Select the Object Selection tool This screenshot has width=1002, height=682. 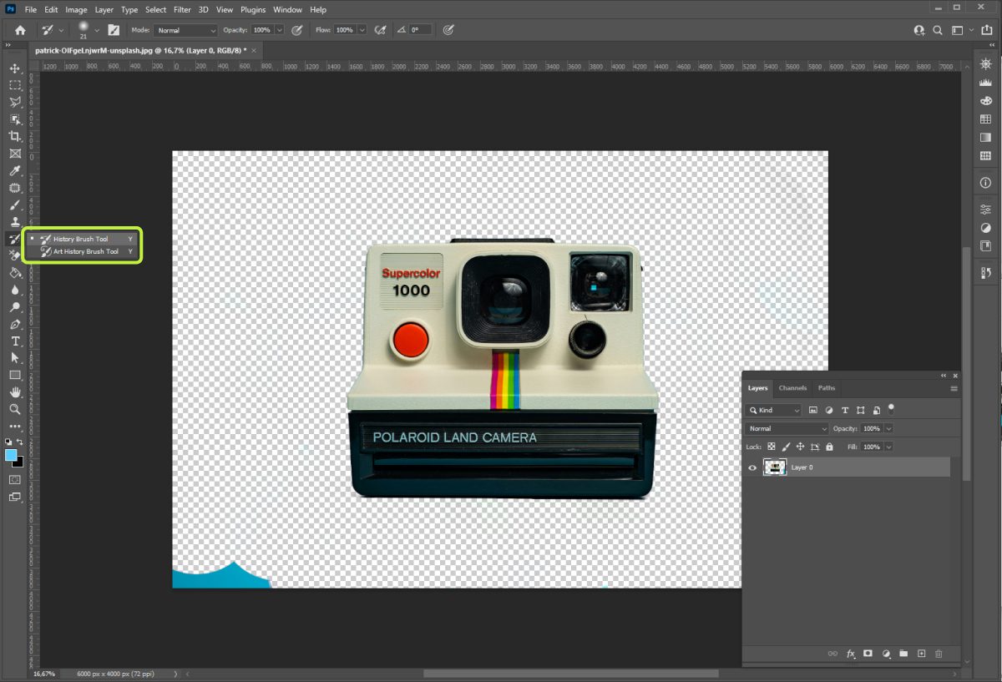(x=15, y=119)
